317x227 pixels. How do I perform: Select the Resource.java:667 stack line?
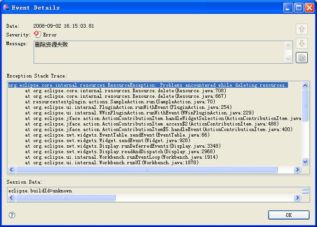(x=125, y=96)
